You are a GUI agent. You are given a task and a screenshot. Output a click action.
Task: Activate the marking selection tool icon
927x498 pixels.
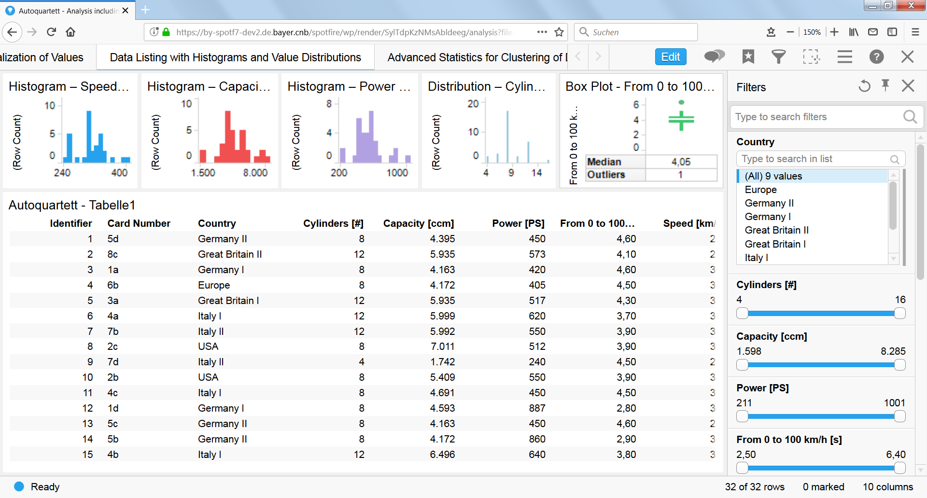click(x=811, y=56)
